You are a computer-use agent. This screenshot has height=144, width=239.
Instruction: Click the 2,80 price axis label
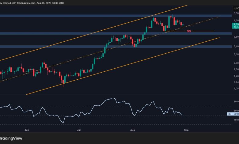(236, 63)
